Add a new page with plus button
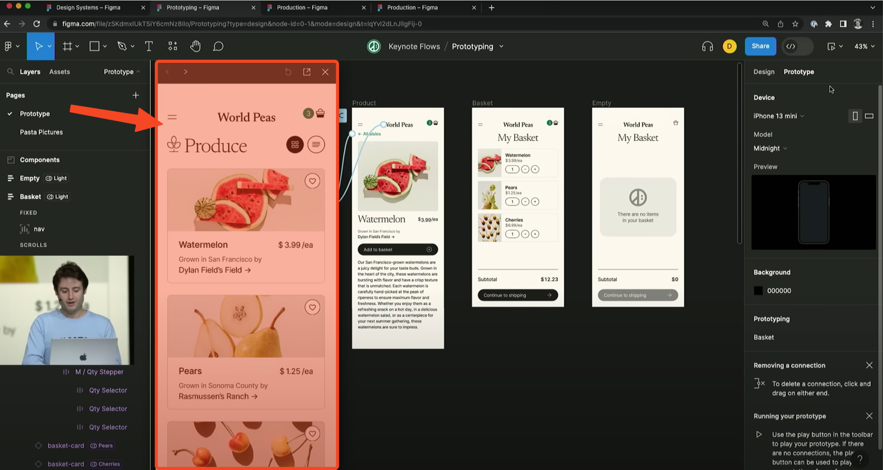The width and height of the screenshot is (883, 470). coord(135,95)
